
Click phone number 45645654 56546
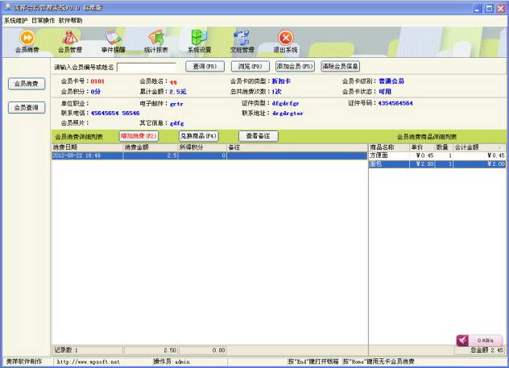(x=115, y=114)
